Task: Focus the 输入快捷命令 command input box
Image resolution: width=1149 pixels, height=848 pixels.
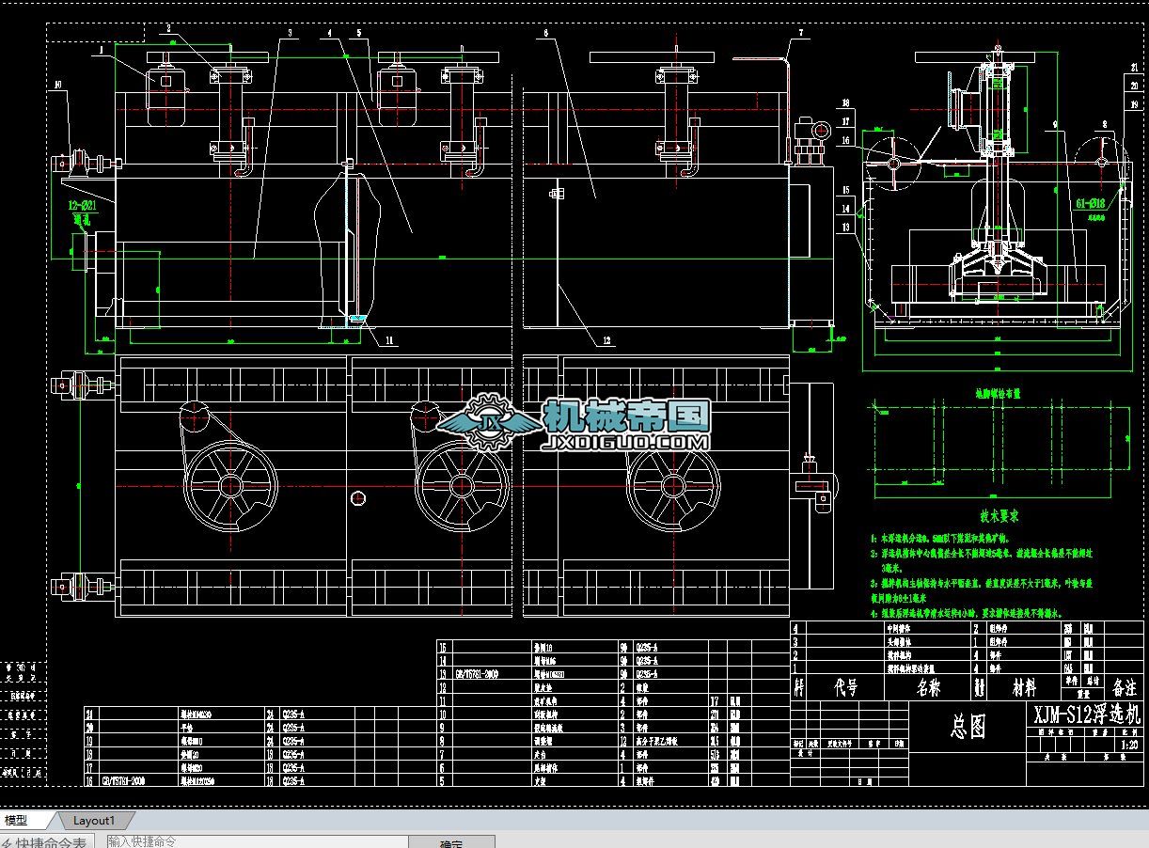Action: tap(254, 841)
